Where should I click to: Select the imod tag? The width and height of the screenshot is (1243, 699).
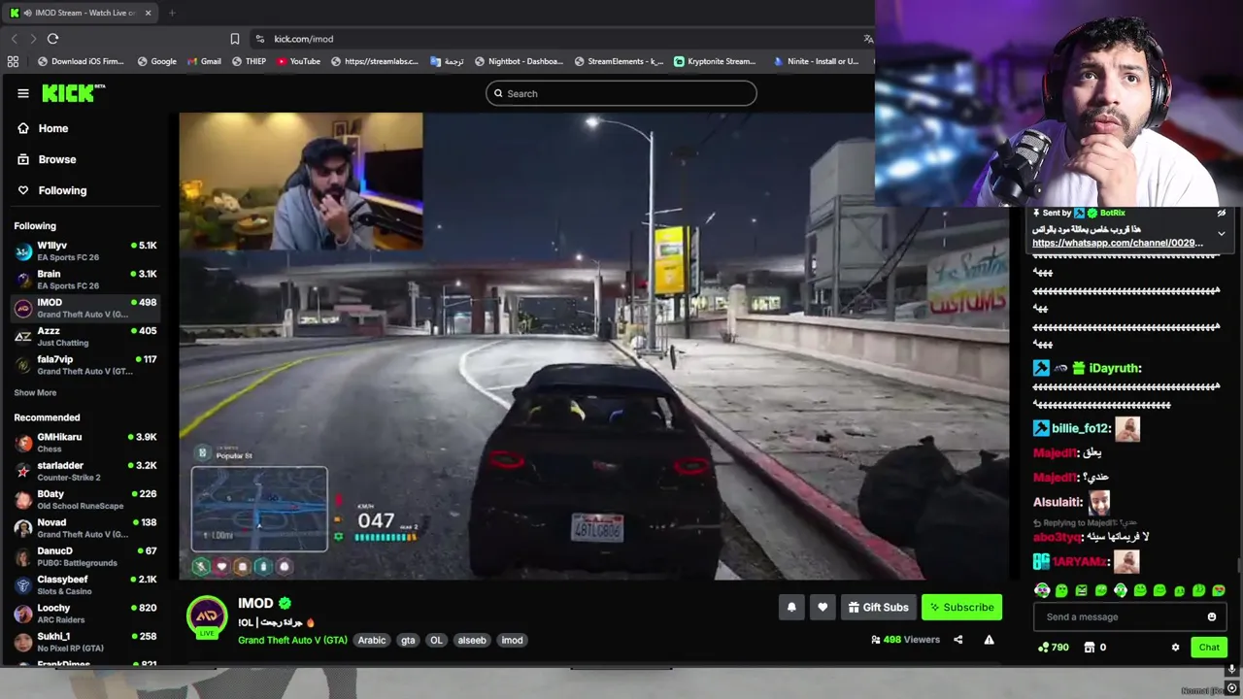tap(512, 640)
